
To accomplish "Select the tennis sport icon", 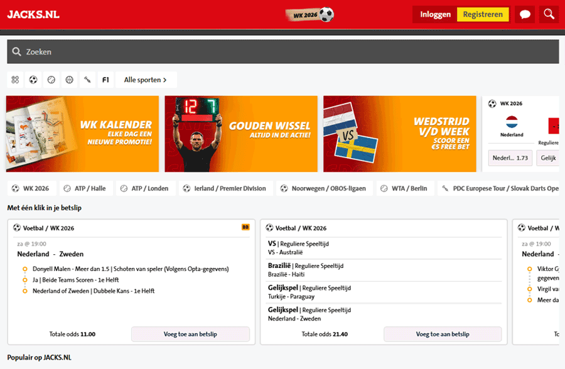I will pyautogui.click(x=51, y=80).
